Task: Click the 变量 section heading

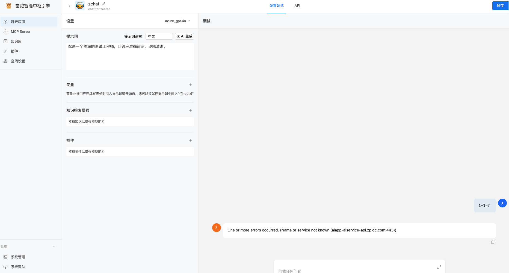Action: [x=70, y=85]
